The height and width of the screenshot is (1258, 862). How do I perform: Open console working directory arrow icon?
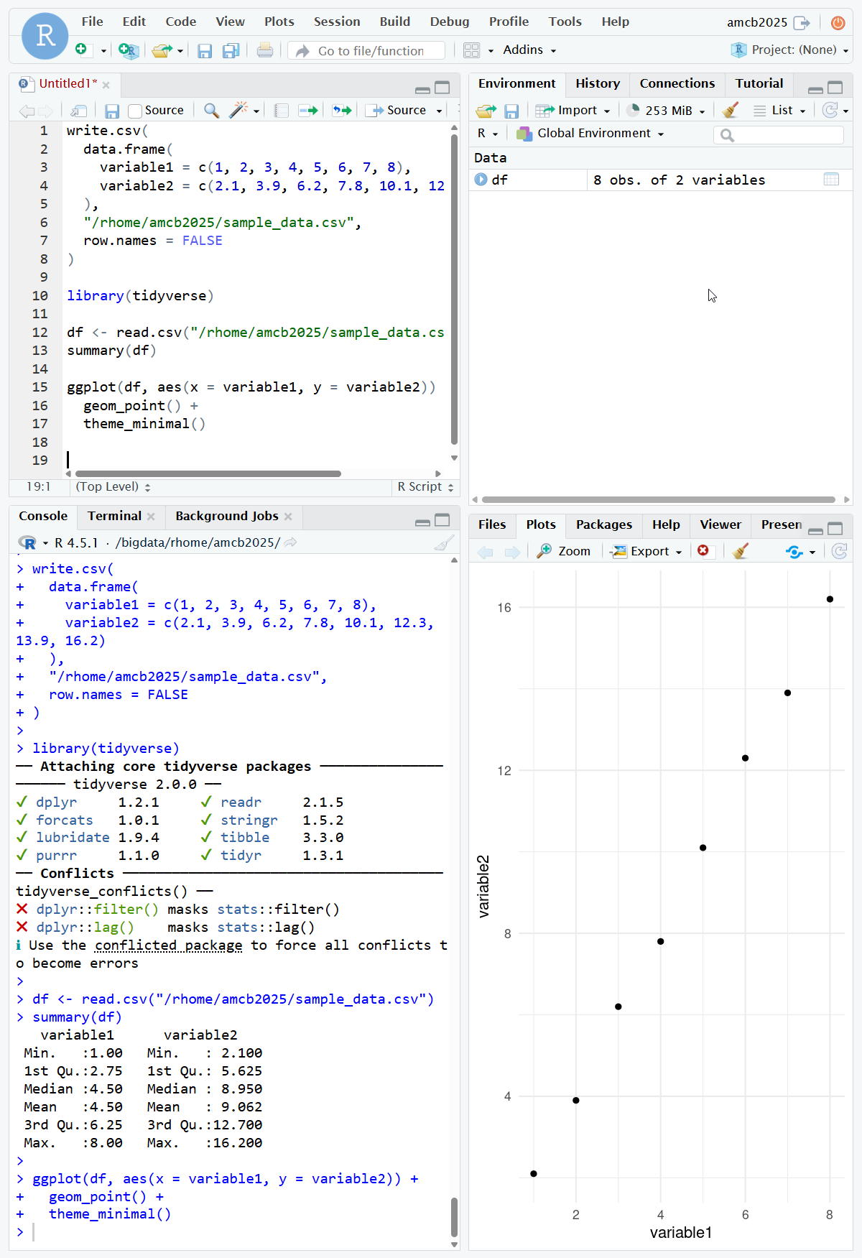(x=290, y=542)
